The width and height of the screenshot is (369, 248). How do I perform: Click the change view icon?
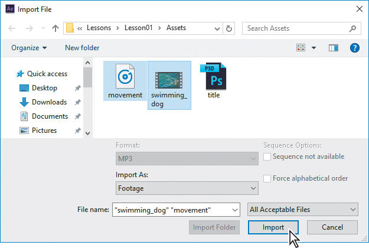click(301, 48)
